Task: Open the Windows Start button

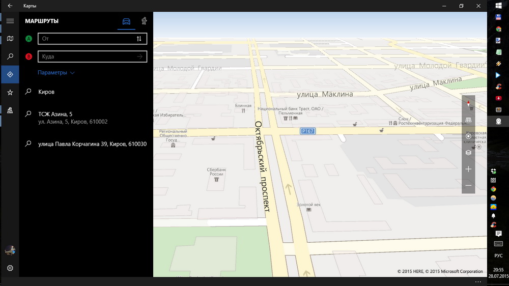Action: 498,6
